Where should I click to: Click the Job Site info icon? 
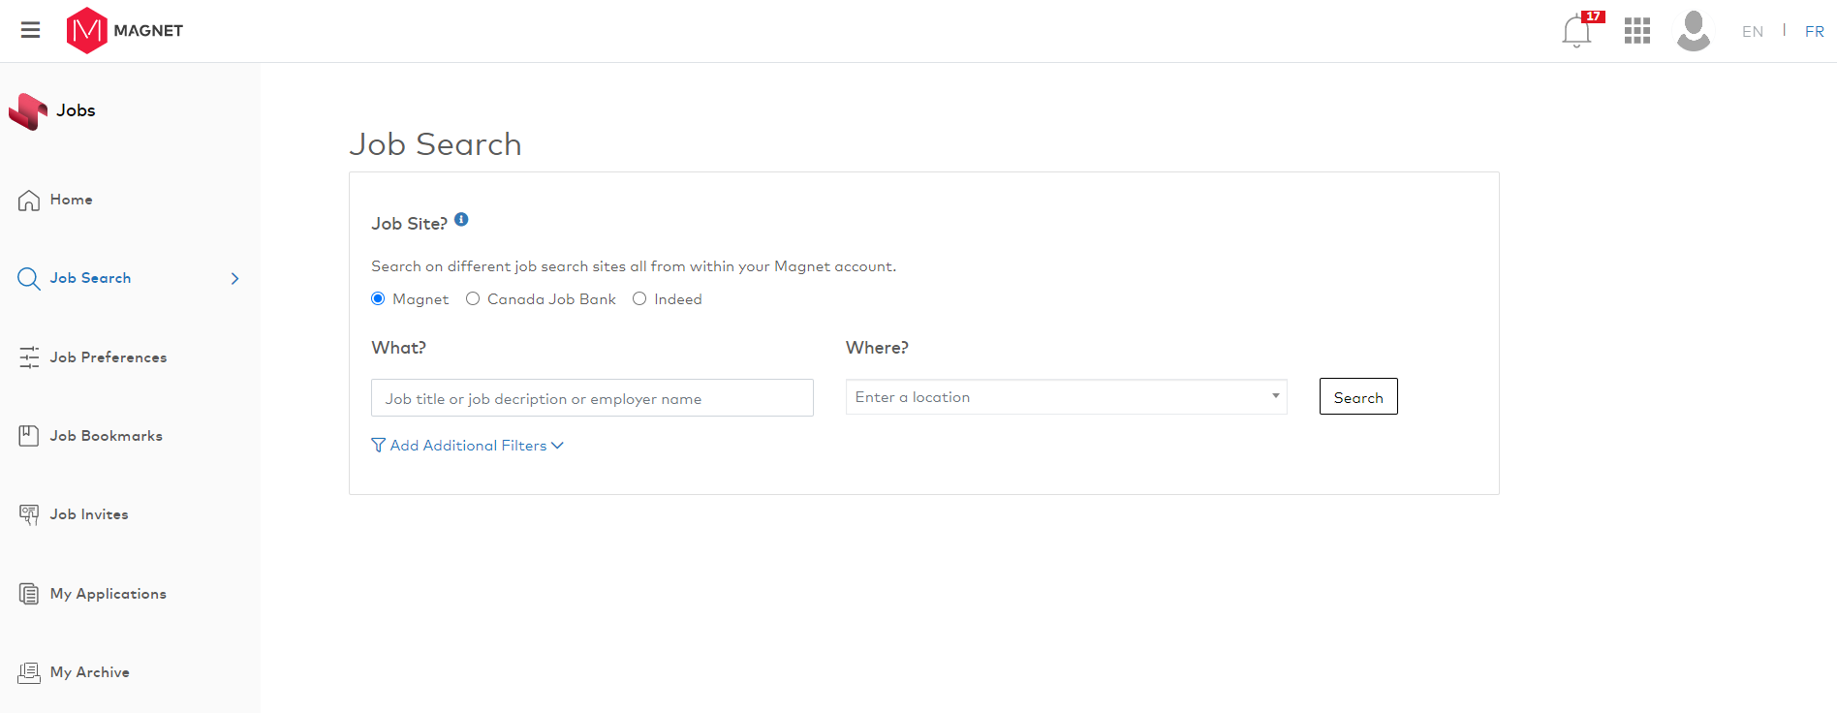[x=461, y=220]
